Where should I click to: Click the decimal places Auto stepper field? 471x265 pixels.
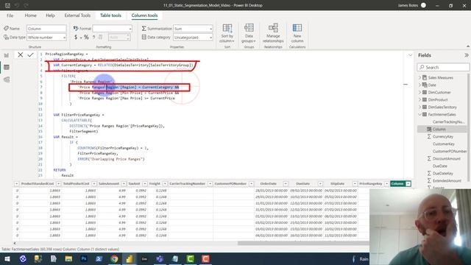coord(119,38)
